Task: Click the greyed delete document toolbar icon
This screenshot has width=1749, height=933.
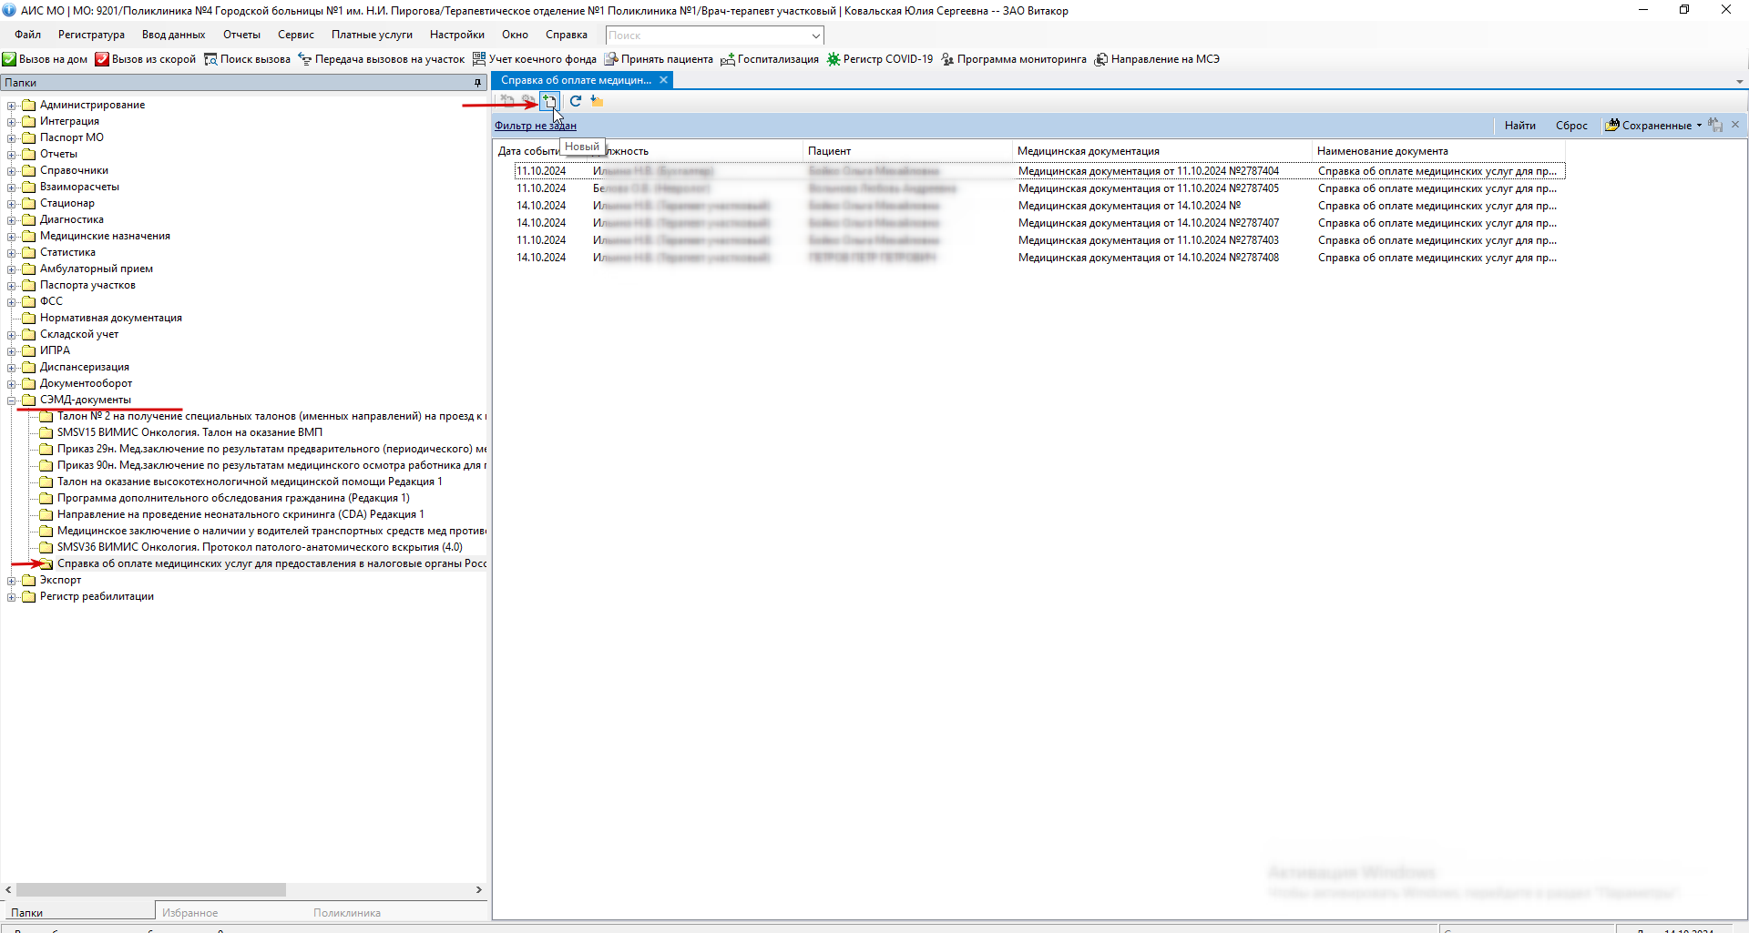Action: coord(507,101)
